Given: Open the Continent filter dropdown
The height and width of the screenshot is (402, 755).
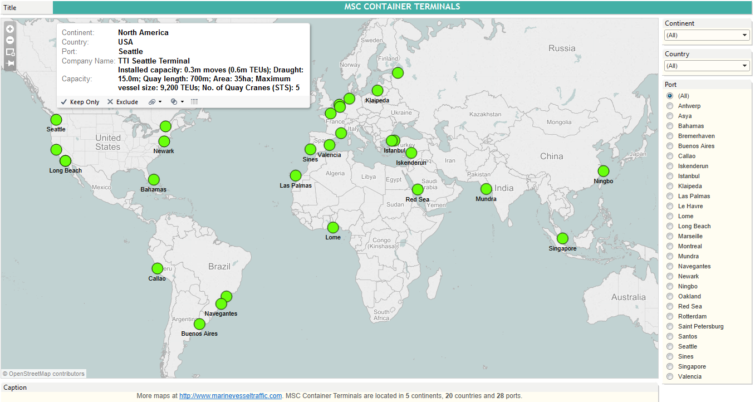Looking at the screenshot, I should (x=707, y=35).
